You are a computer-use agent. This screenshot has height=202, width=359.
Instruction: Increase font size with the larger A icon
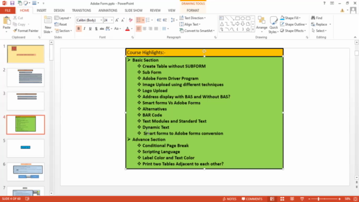pos(117,20)
